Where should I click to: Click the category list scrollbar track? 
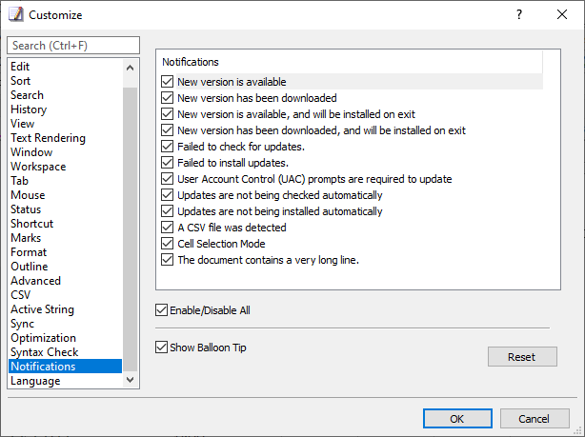(x=130, y=224)
